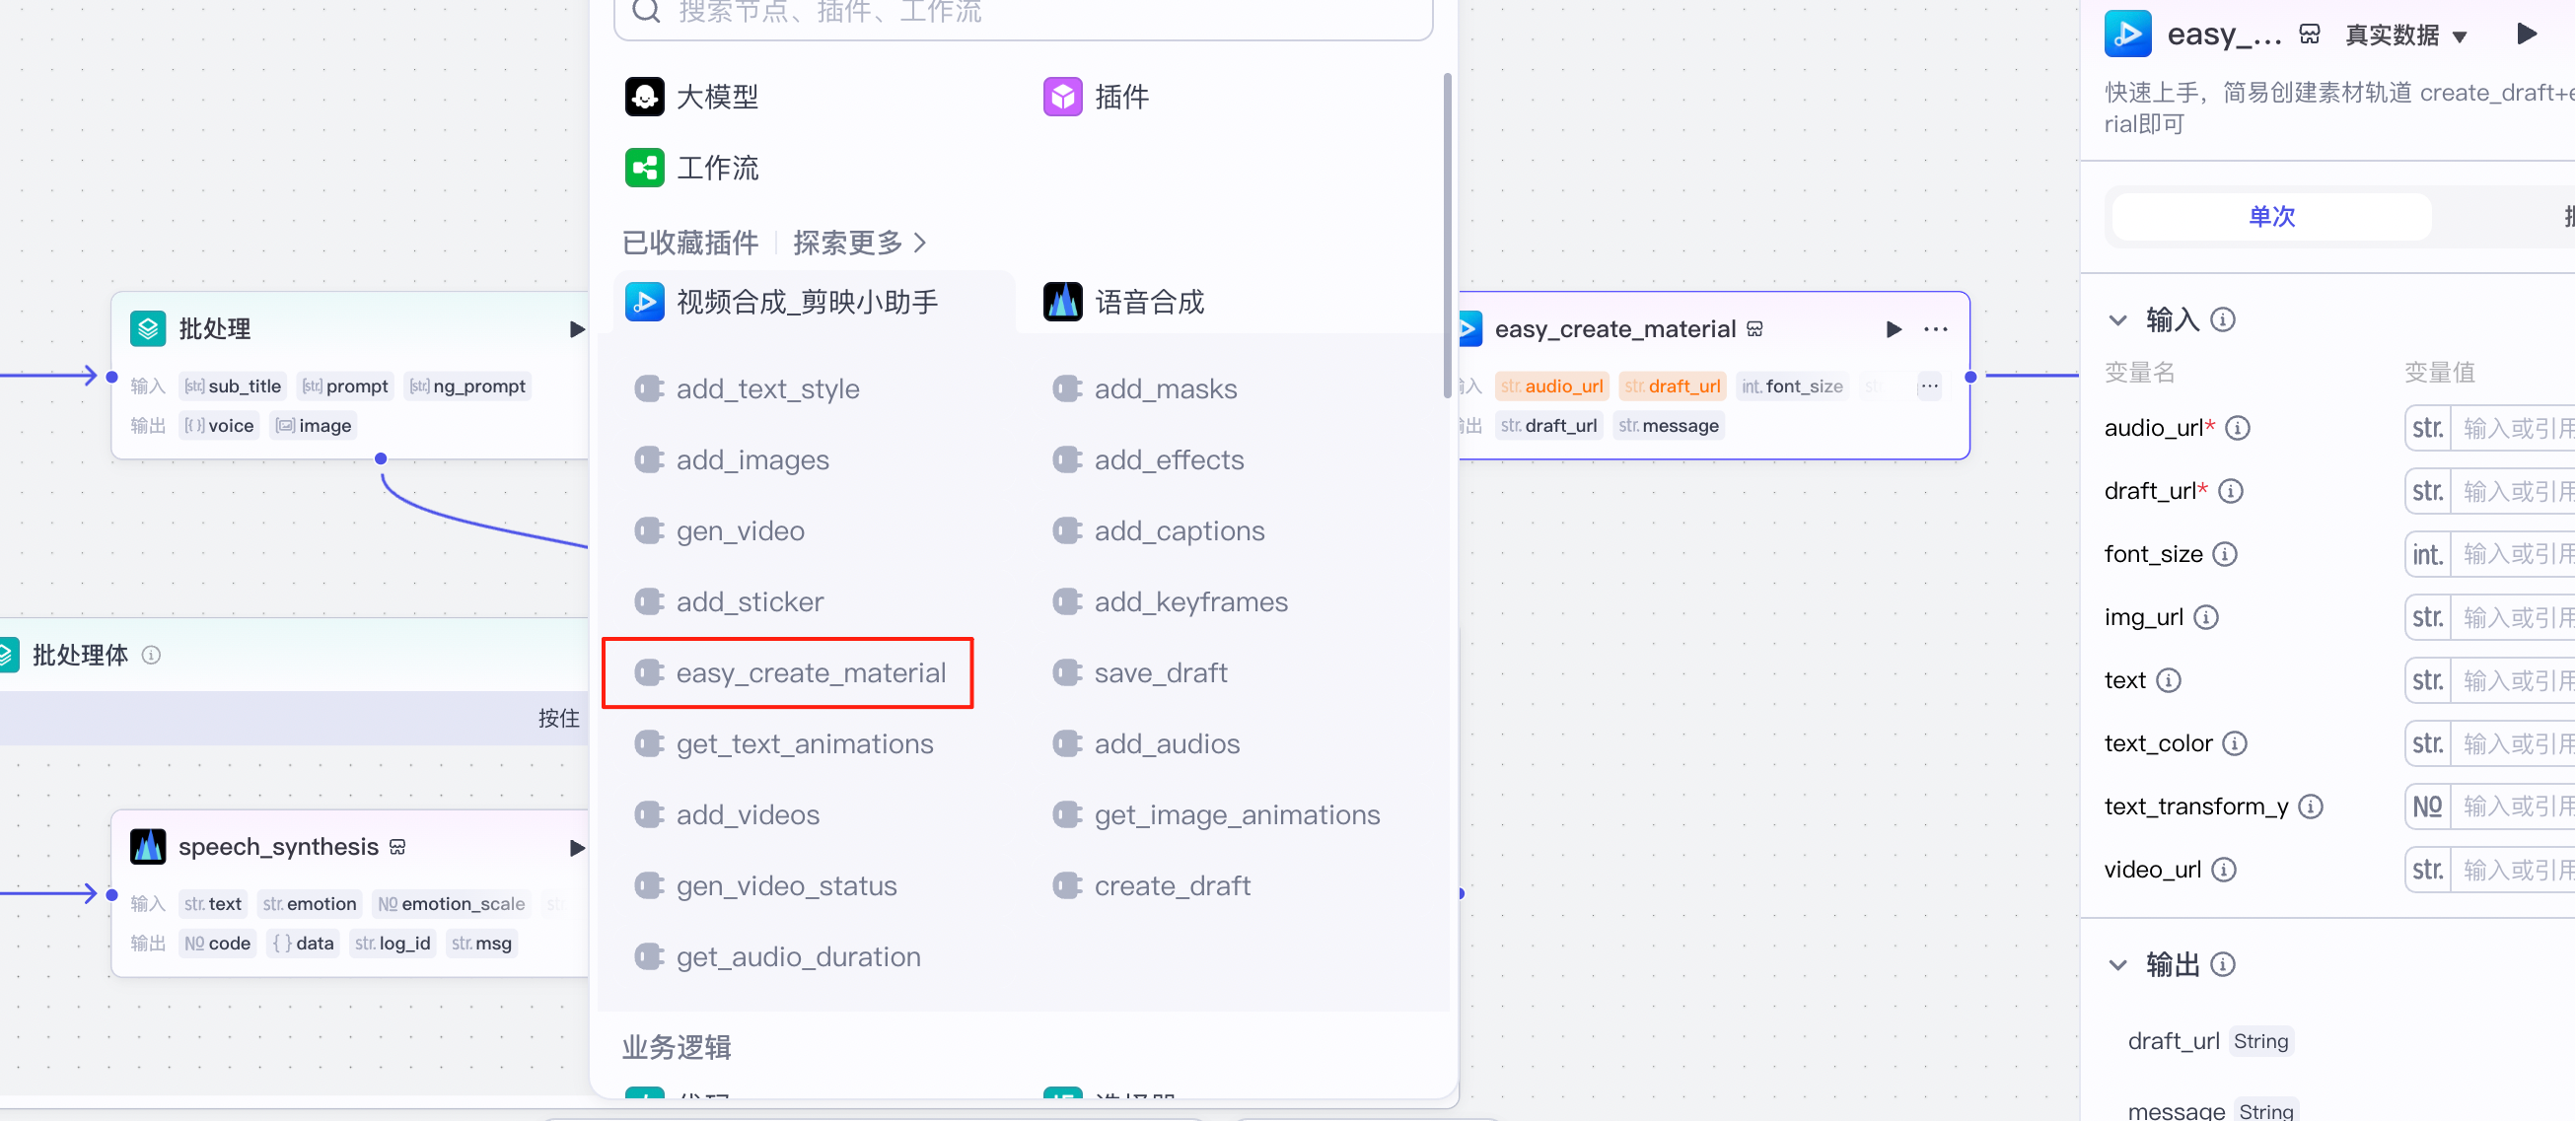
Task: Click the 大模型 node icon
Action: click(x=645, y=96)
